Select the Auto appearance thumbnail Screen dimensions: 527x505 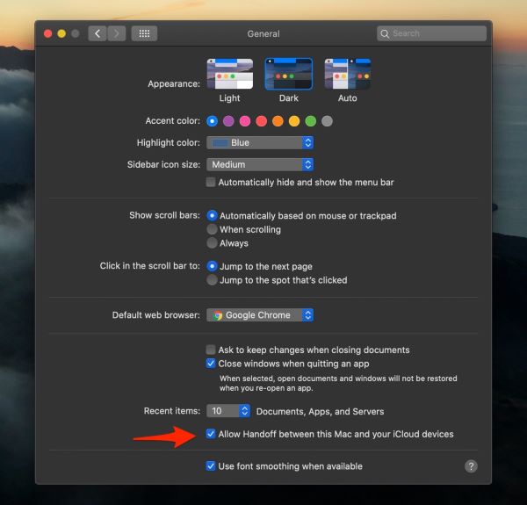click(x=348, y=74)
